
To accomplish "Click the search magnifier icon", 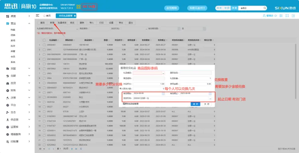I will pyautogui.click(x=265, y=8).
